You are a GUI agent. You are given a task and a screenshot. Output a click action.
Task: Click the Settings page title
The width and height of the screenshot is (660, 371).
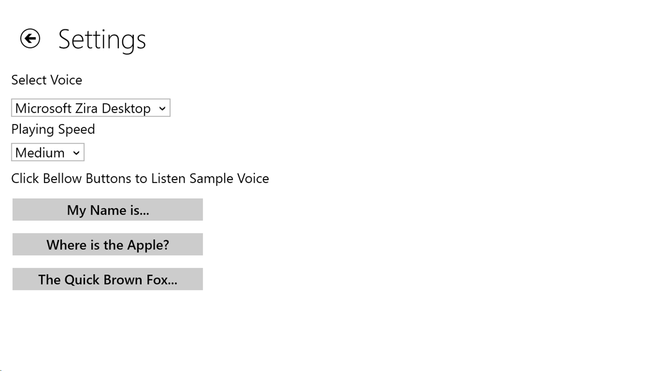(x=102, y=39)
